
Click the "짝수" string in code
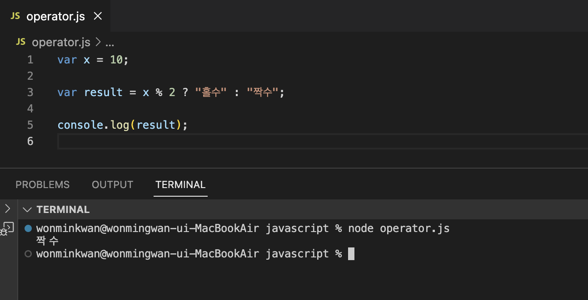263,92
